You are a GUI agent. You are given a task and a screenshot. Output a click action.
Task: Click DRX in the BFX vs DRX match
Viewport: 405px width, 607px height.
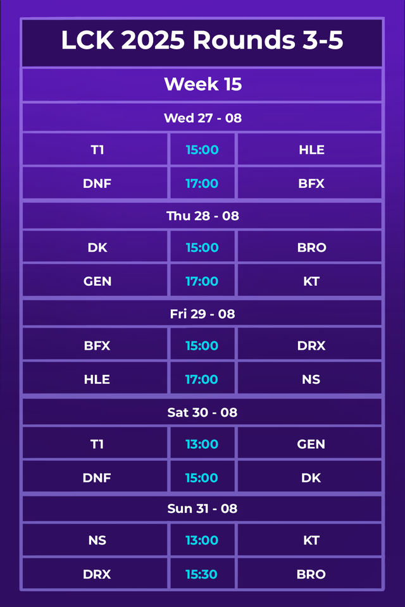click(311, 346)
